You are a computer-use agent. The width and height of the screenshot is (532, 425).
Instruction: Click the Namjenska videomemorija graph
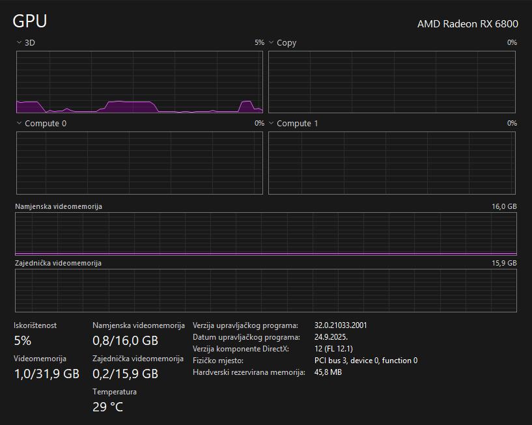click(x=266, y=234)
